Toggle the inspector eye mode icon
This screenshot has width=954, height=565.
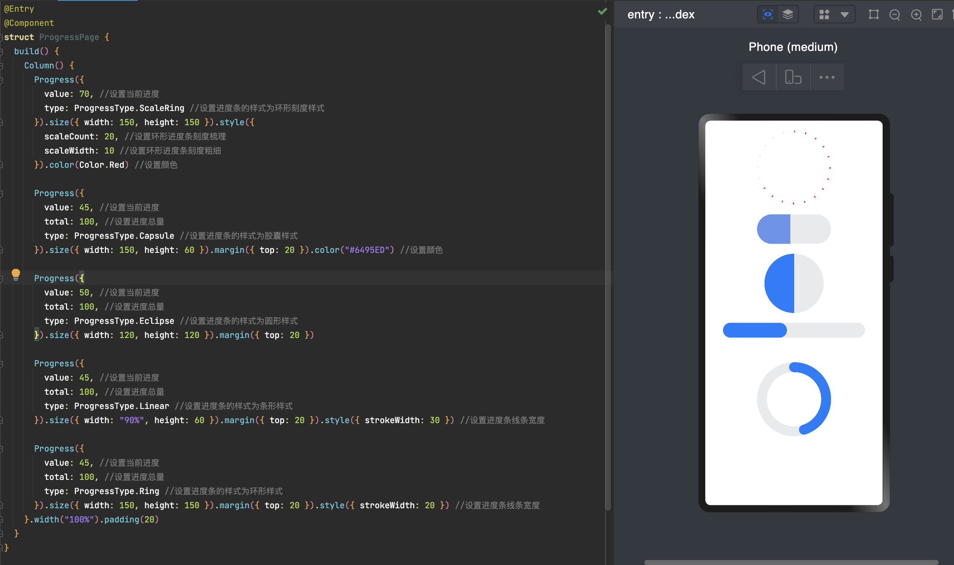[x=767, y=15]
